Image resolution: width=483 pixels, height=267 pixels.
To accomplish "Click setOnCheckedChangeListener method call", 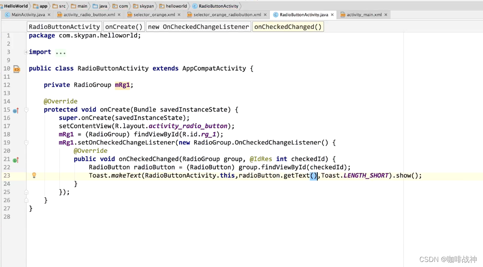I will point(126,143).
